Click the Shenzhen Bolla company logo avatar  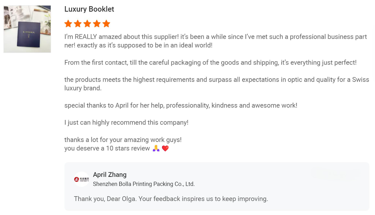(x=81, y=179)
